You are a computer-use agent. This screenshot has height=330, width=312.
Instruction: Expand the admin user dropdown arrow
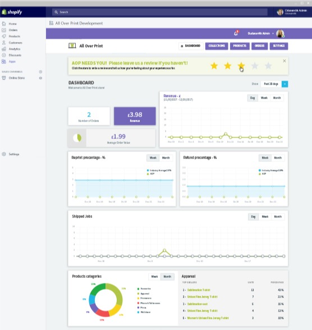(273, 34)
